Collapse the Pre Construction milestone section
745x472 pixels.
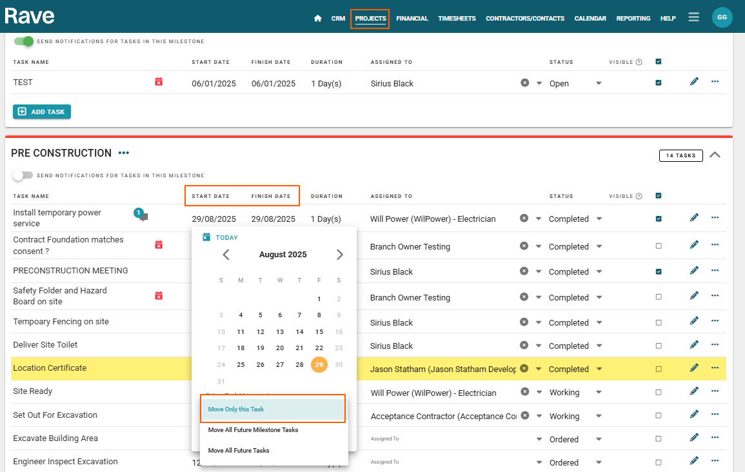click(715, 155)
